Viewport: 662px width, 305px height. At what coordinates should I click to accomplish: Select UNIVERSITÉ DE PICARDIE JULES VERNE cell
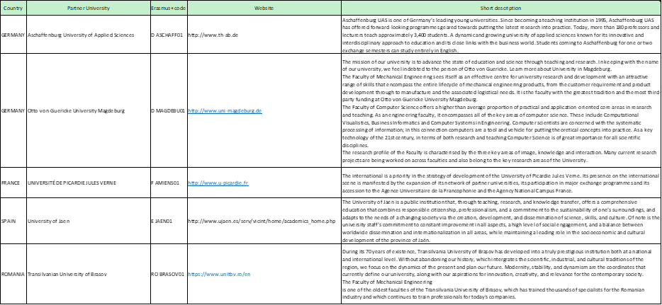(x=88, y=183)
